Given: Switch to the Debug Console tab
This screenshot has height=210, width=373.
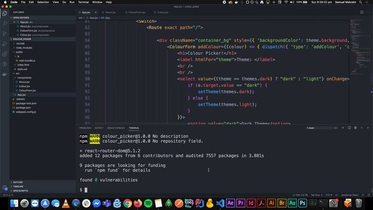Looking at the screenshot, I should (116, 128).
